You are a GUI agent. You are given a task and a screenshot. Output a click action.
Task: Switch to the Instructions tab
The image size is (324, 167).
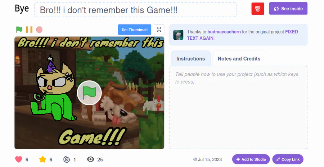pyautogui.click(x=190, y=58)
